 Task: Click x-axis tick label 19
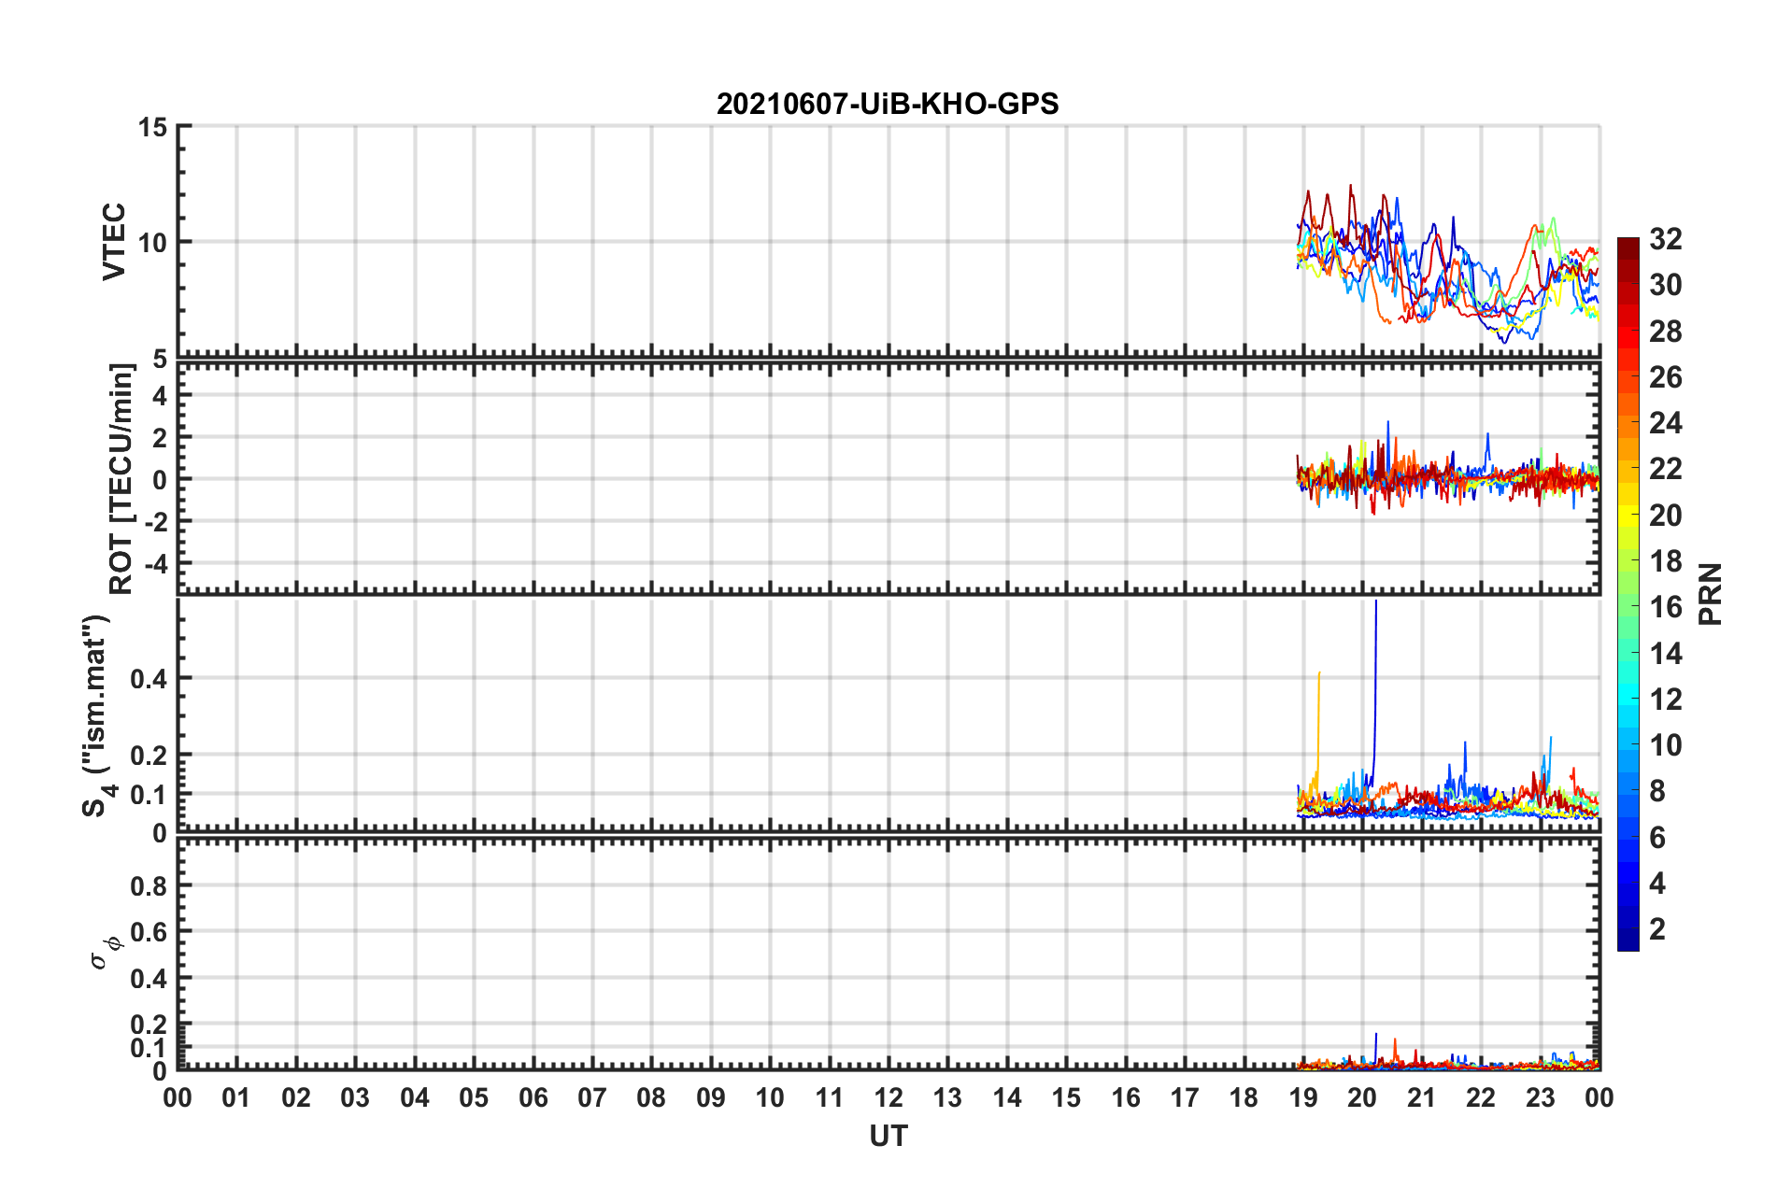(1302, 1097)
